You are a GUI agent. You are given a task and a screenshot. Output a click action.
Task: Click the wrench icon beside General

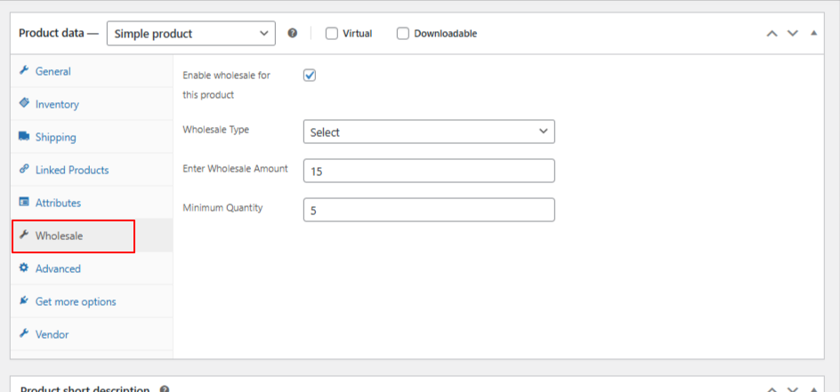coord(24,71)
